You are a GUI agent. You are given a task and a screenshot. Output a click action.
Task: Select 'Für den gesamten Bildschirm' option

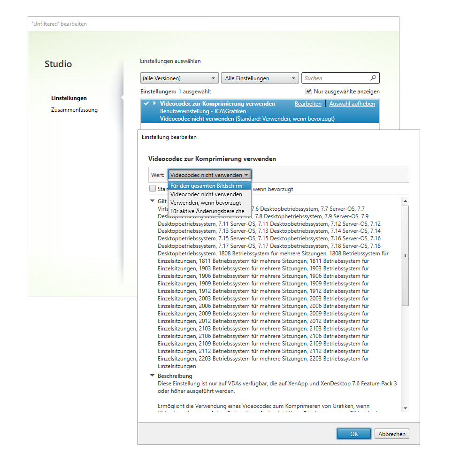[207, 186]
